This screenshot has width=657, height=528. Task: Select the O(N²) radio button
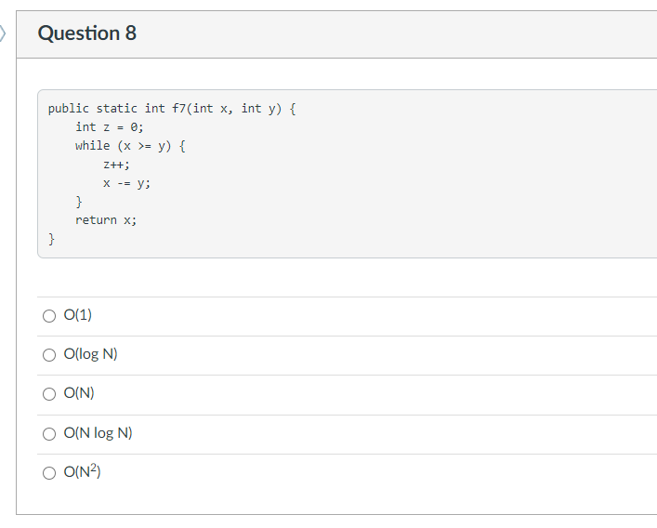(x=49, y=473)
